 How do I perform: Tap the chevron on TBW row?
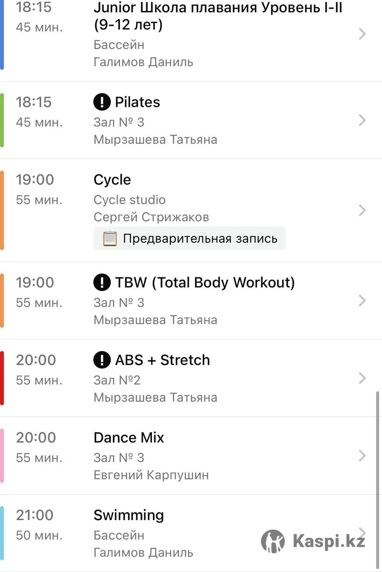pos(362,300)
